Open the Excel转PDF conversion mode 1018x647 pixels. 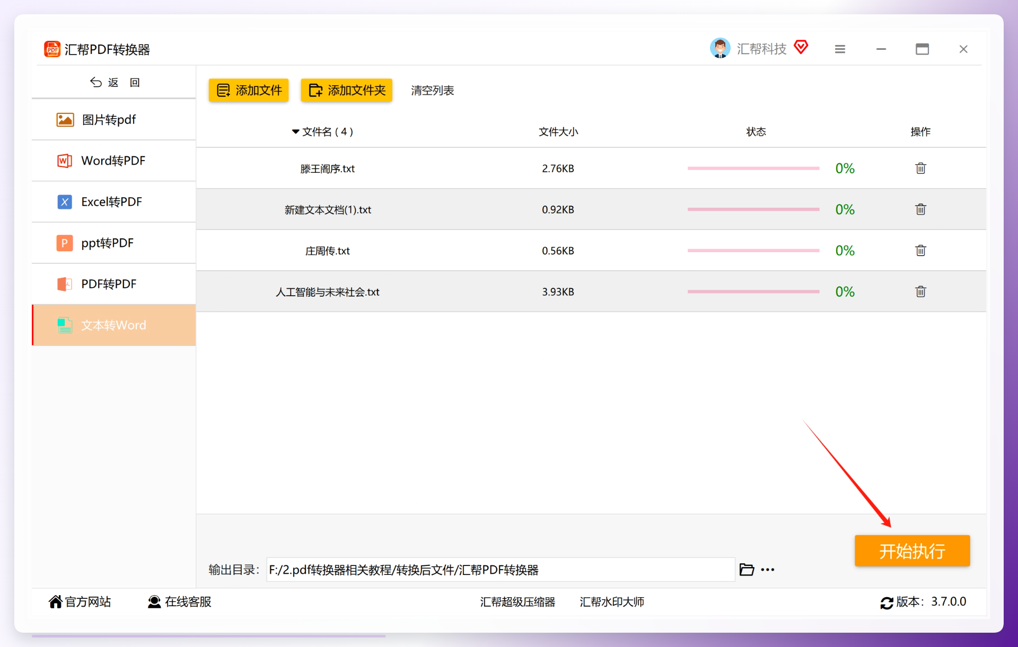coord(114,202)
